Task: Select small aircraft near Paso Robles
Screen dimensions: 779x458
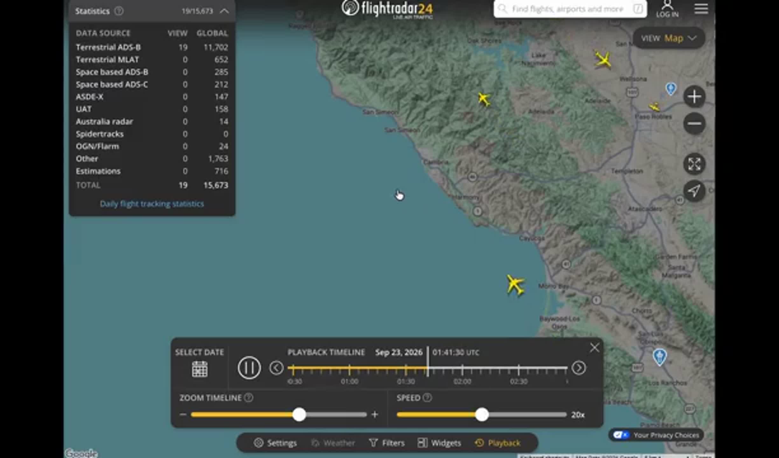Action: pos(654,107)
